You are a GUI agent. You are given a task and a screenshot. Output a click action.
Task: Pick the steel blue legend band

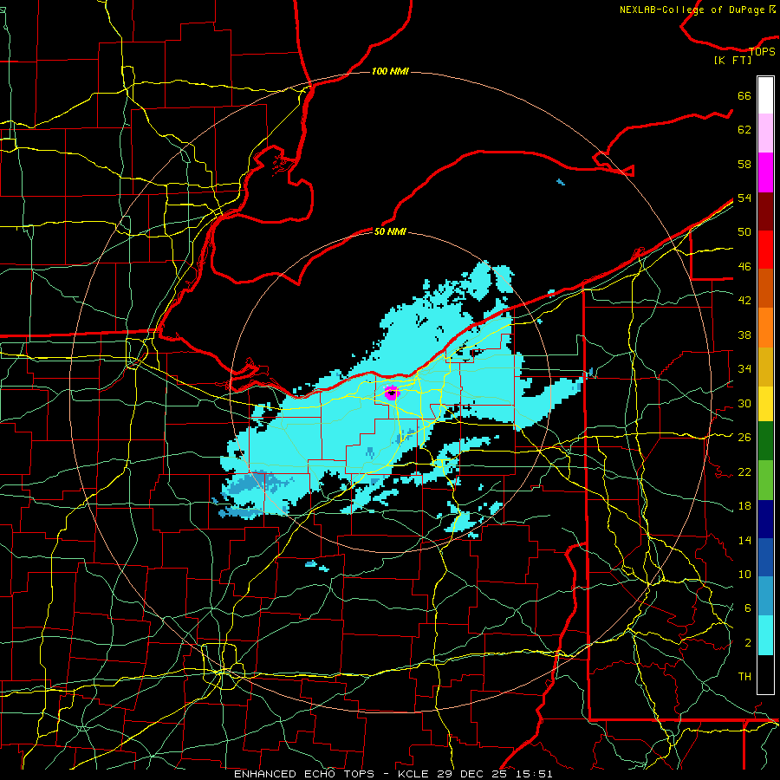pyautogui.click(x=765, y=596)
